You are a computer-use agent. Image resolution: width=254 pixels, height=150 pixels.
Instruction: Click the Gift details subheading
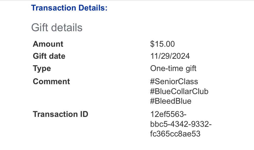coord(57,27)
